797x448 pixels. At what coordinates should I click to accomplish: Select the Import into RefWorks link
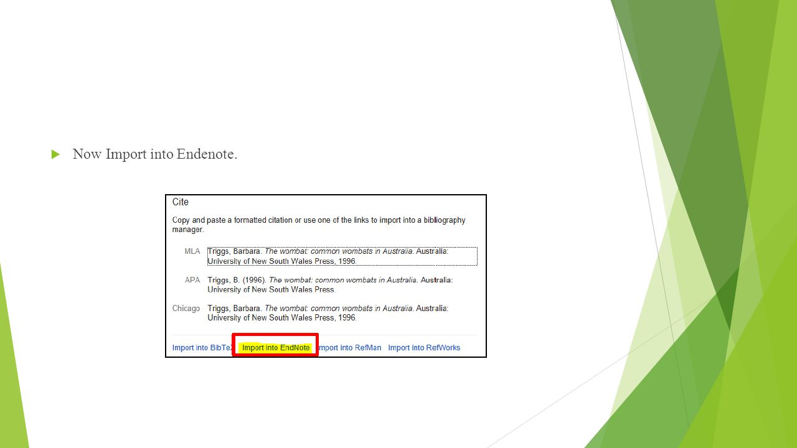(424, 348)
